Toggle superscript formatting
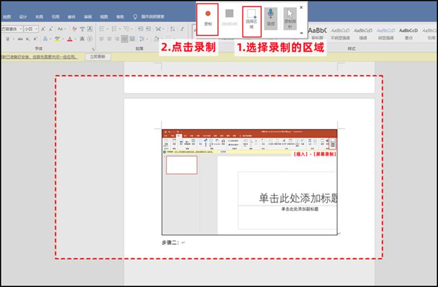Viewport: 438px width, 287px height. coord(35,39)
